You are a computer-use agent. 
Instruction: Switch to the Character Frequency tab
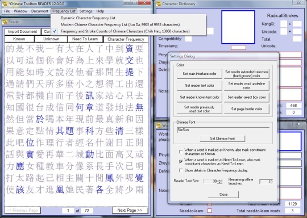coord(126,39)
